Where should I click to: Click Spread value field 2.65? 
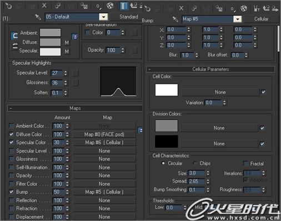(x=197, y=181)
